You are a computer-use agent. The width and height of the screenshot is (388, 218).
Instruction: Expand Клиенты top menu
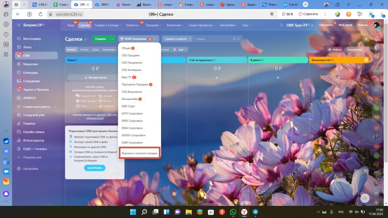tap(133, 25)
